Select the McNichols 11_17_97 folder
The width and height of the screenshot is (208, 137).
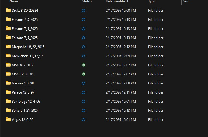[27, 56]
